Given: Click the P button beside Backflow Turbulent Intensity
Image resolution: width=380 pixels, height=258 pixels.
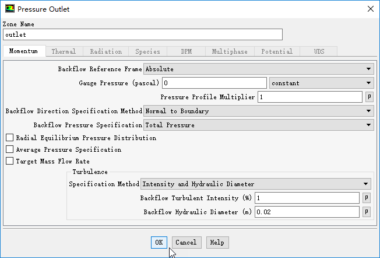Looking at the screenshot, I should pos(367,198).
